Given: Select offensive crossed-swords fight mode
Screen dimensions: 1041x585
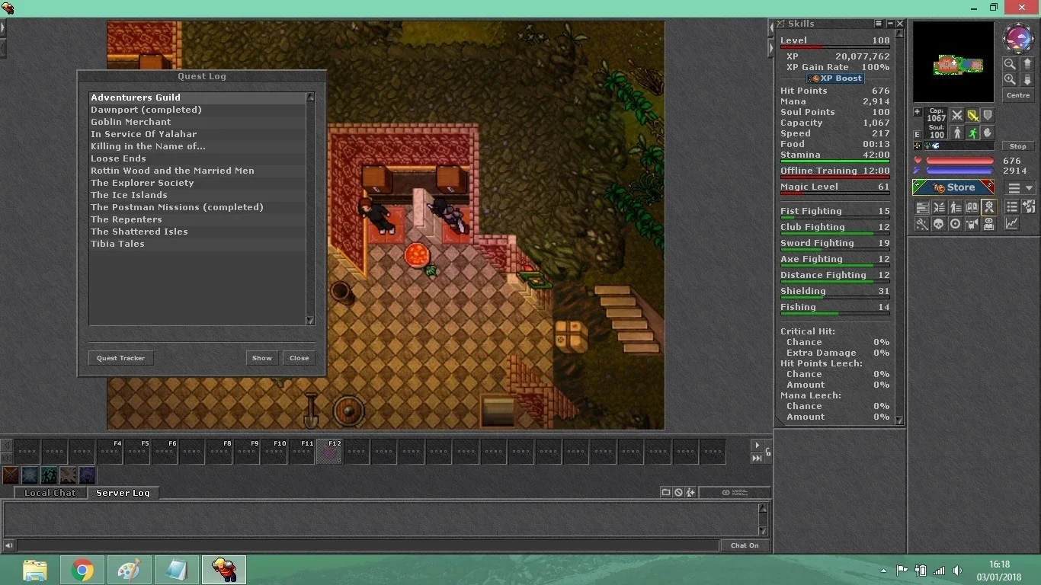Looking at the screenshot, I should tap(957, 115).
